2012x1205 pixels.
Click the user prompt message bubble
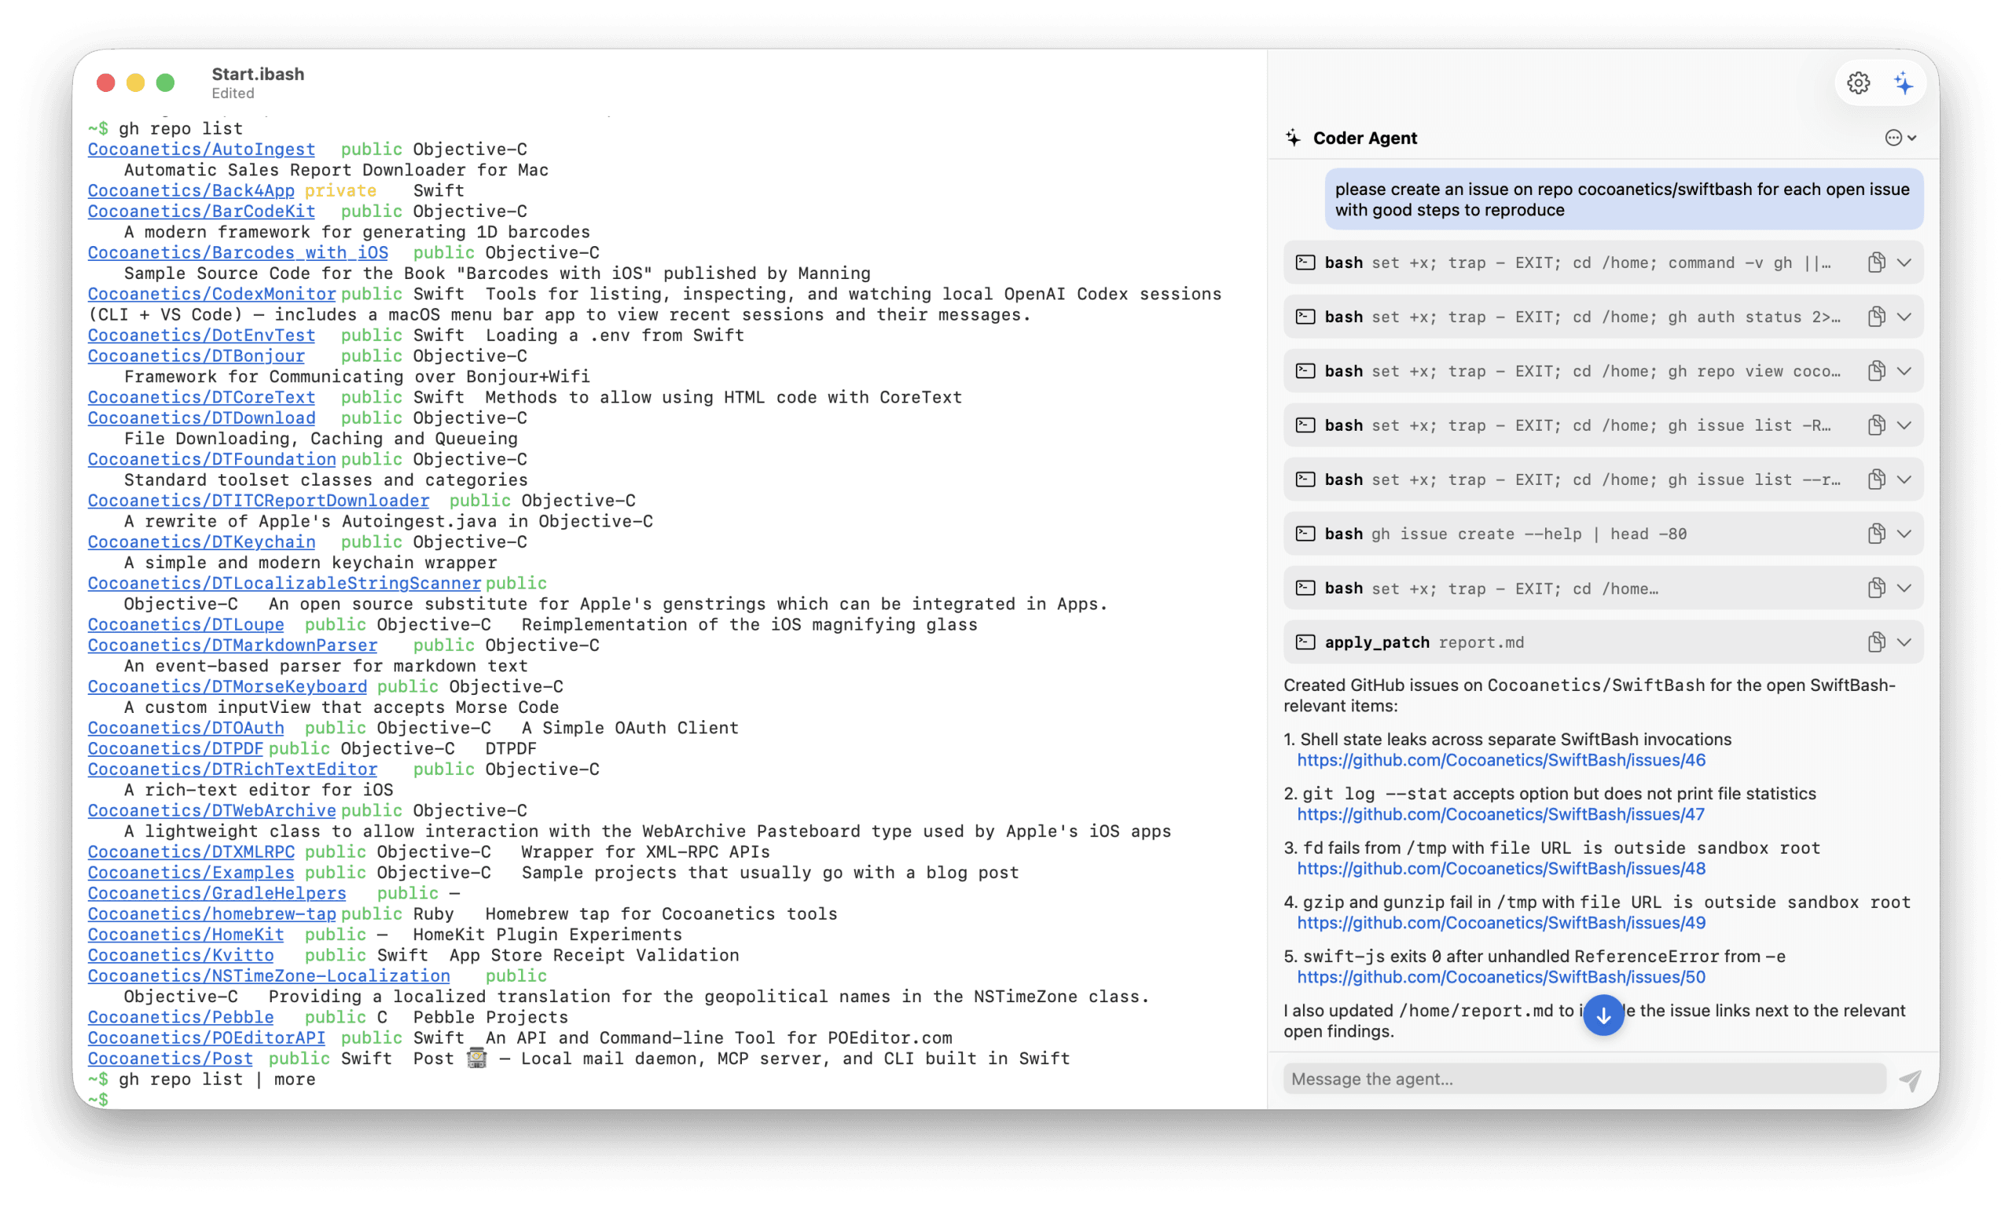coord(1623,200)
